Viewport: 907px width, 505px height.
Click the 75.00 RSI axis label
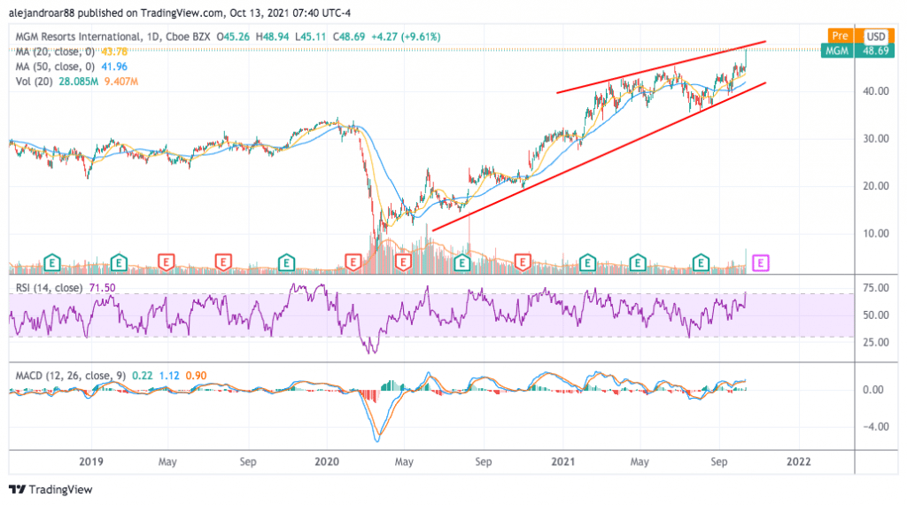click(876, 288)
